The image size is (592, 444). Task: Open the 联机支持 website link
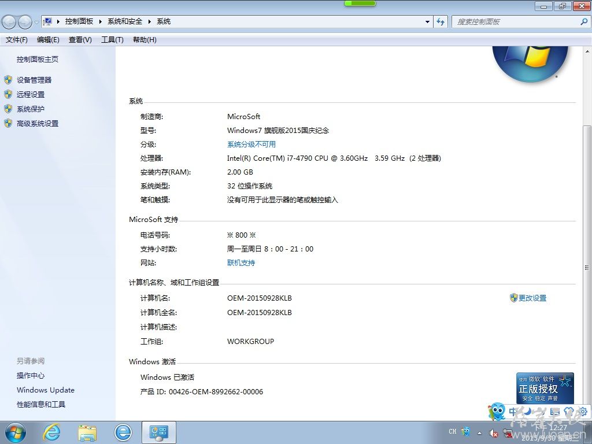pos(241,263)
